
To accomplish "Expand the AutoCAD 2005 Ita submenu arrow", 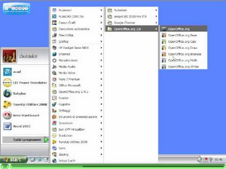I will pos(101,16).
